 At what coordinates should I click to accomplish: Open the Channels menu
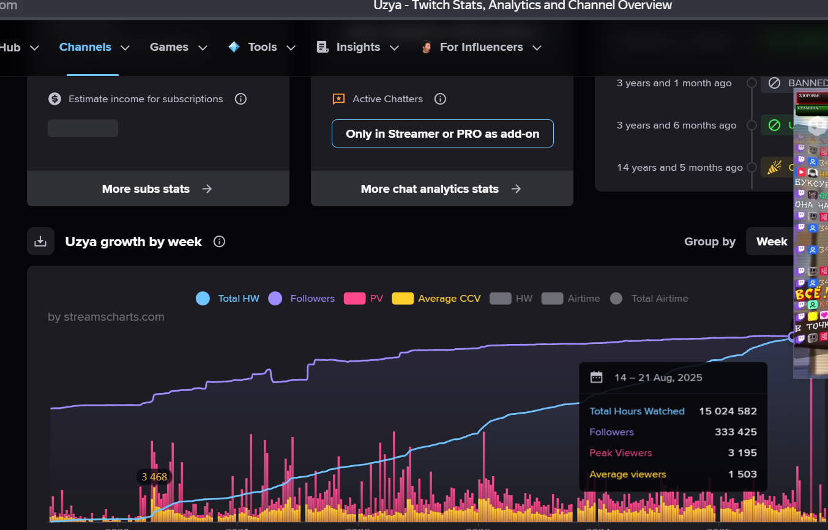click(94, 47)
